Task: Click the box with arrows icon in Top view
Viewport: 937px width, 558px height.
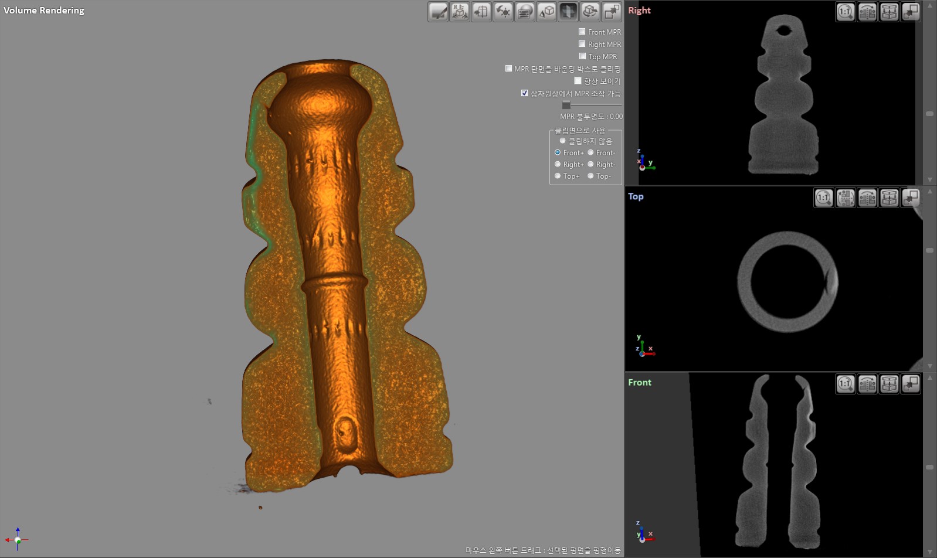Action: click(x=889, y=198)
